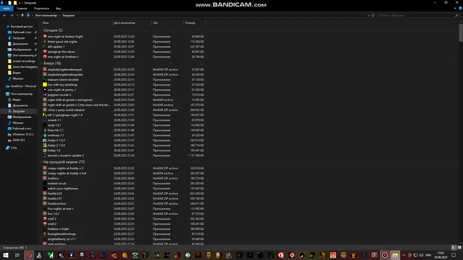Open Сеть in navigation pane
463x260 pixels.
click(13, 148)
